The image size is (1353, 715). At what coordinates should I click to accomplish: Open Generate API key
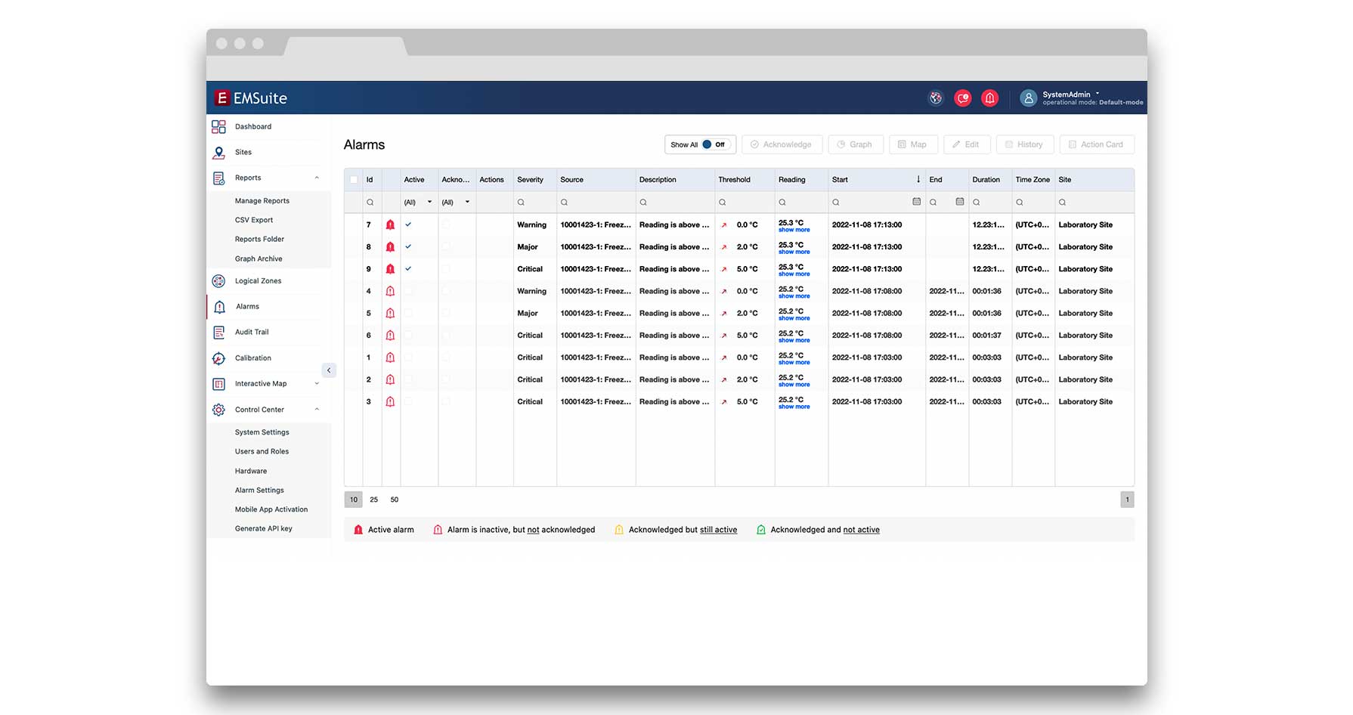[x=263, y=529]
